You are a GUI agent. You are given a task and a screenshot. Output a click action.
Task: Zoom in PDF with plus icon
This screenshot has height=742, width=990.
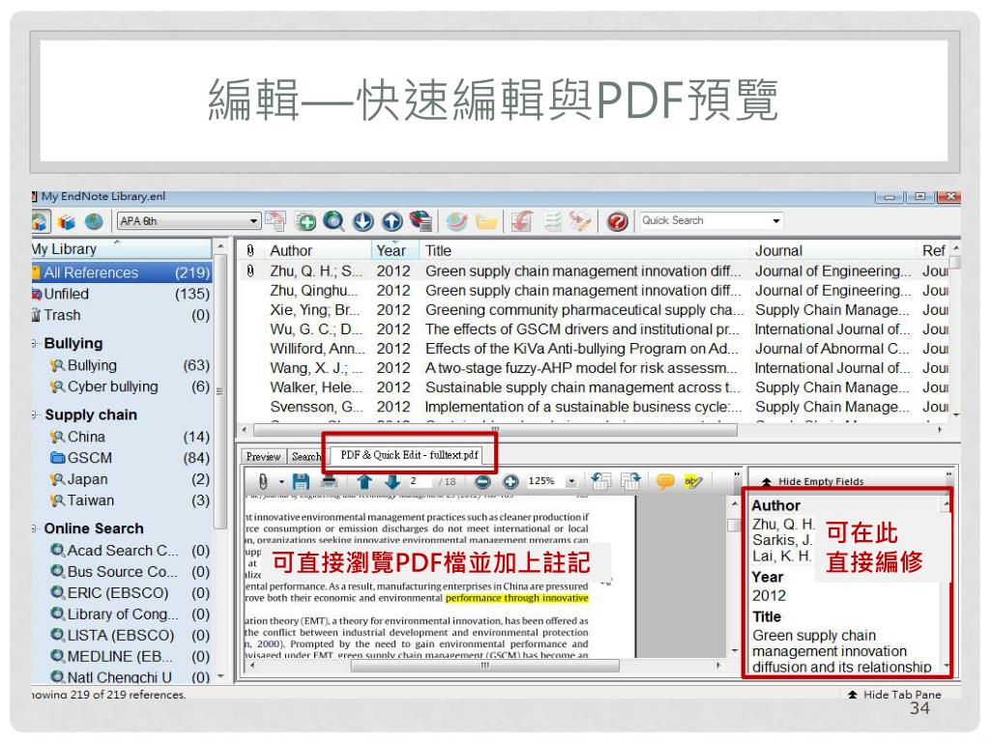click(510, 482)
